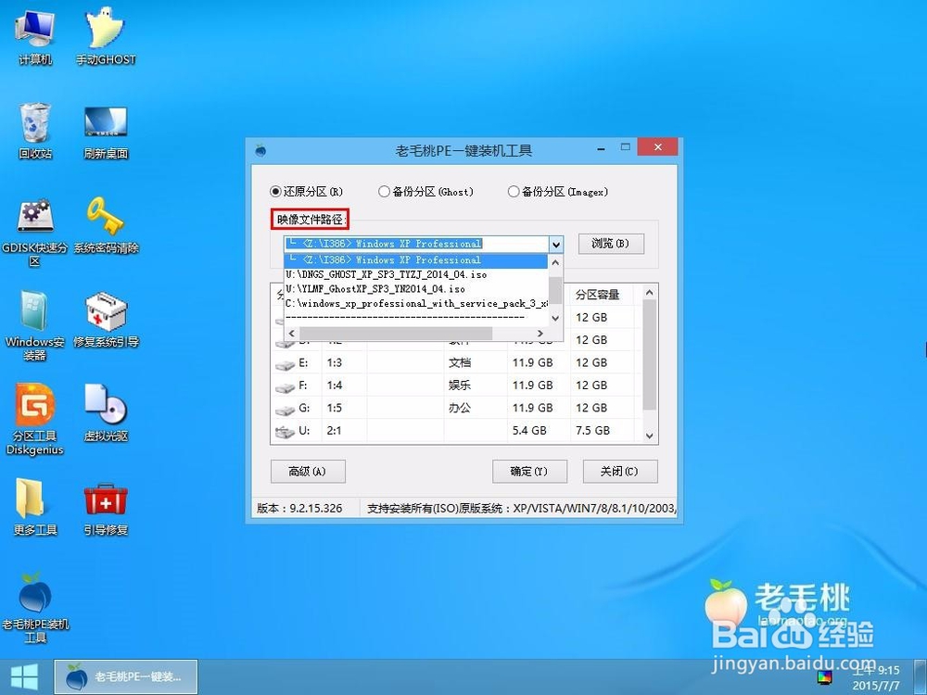Choose highlighted <Z:\I386> Windows XP Professional list entry
Image resolution: width=927 pixels, height=695 pixels.
click(x=416, y=260)
